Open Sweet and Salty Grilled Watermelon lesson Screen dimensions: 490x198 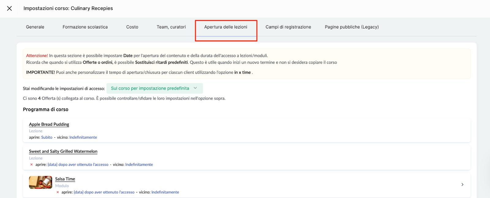(x=63, y=151)
